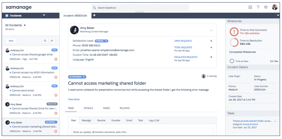282x139 pixels.
Task: Open the app launcher grid icon
Action: 250,7
